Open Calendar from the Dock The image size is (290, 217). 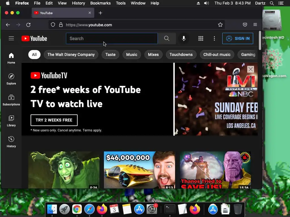click(x=114, y=209)
